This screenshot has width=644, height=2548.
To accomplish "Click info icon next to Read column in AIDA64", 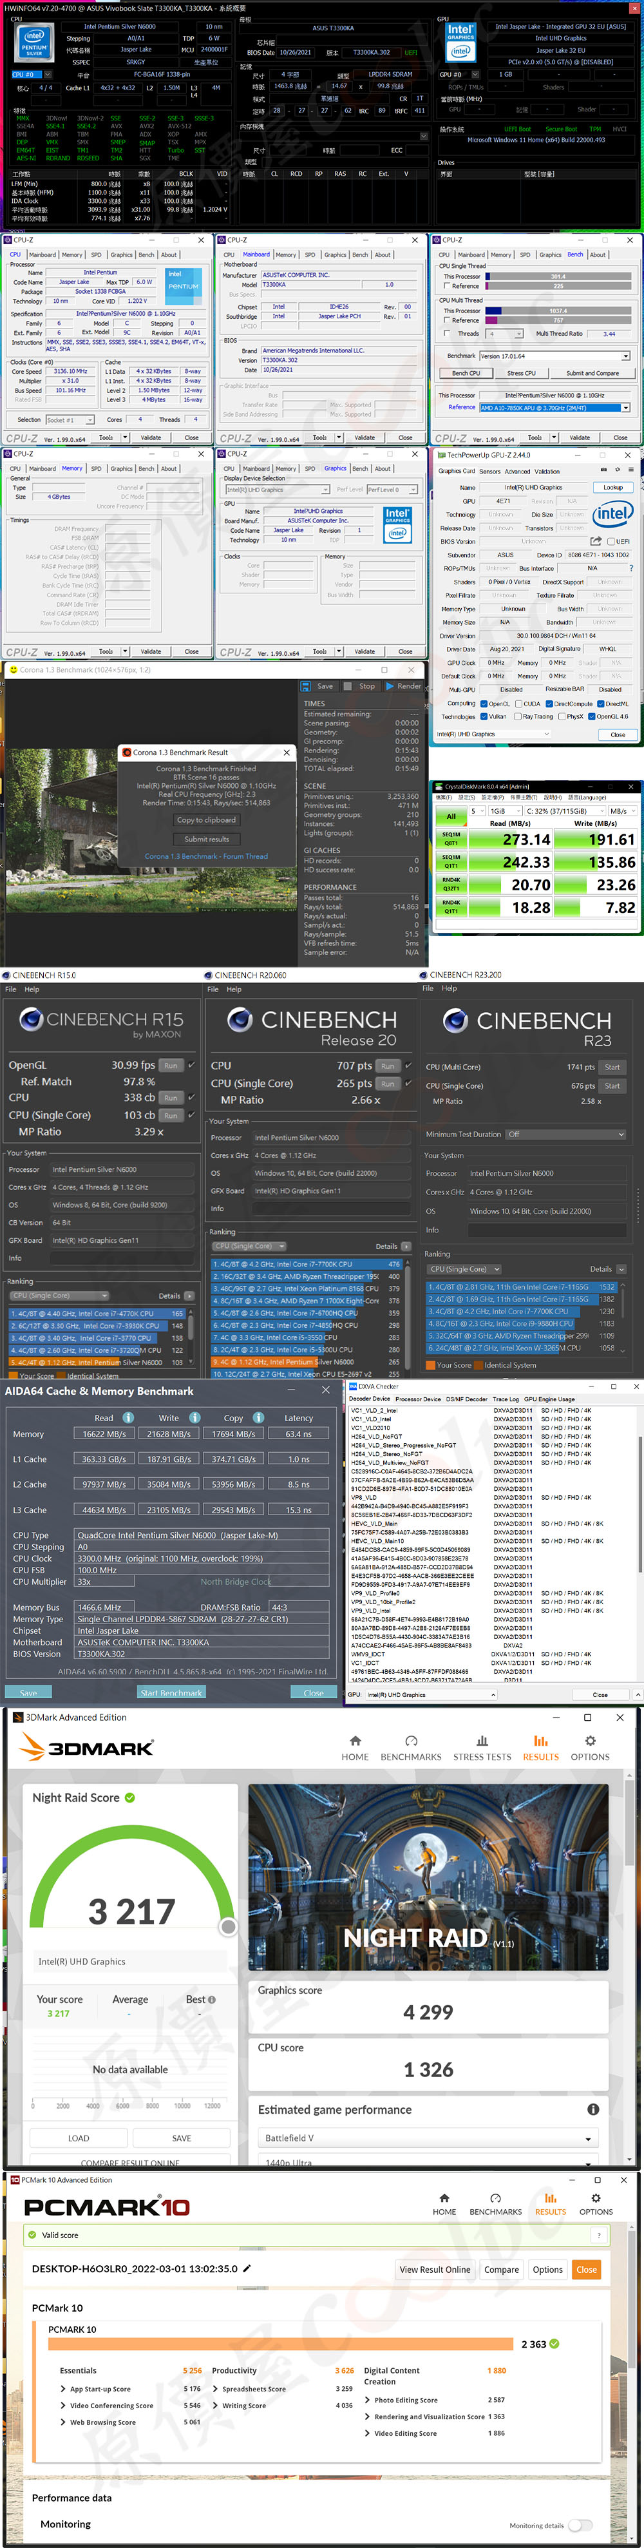I will pos(128,1417).
